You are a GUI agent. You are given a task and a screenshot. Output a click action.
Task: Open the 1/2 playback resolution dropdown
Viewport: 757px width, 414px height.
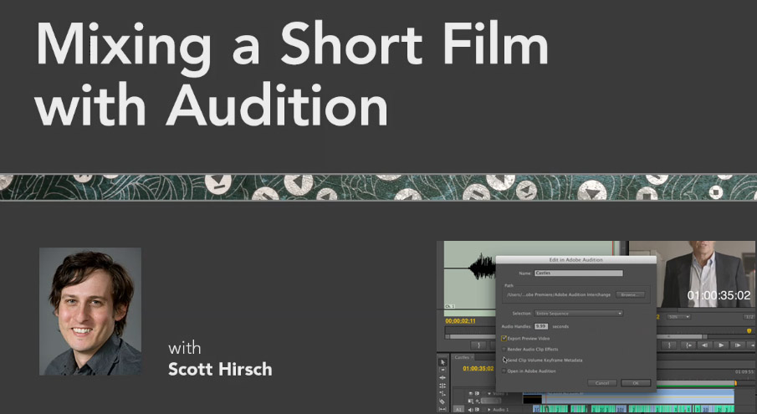(749, 317)
